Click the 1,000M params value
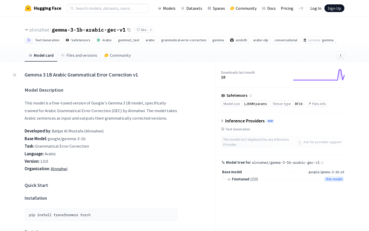Viewport: 369px width, 231px height. tap(255, 104)
